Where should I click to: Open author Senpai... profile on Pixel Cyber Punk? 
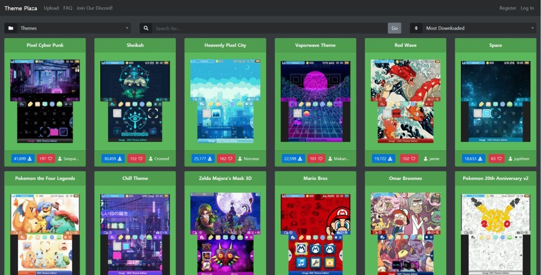coord(69,159)
